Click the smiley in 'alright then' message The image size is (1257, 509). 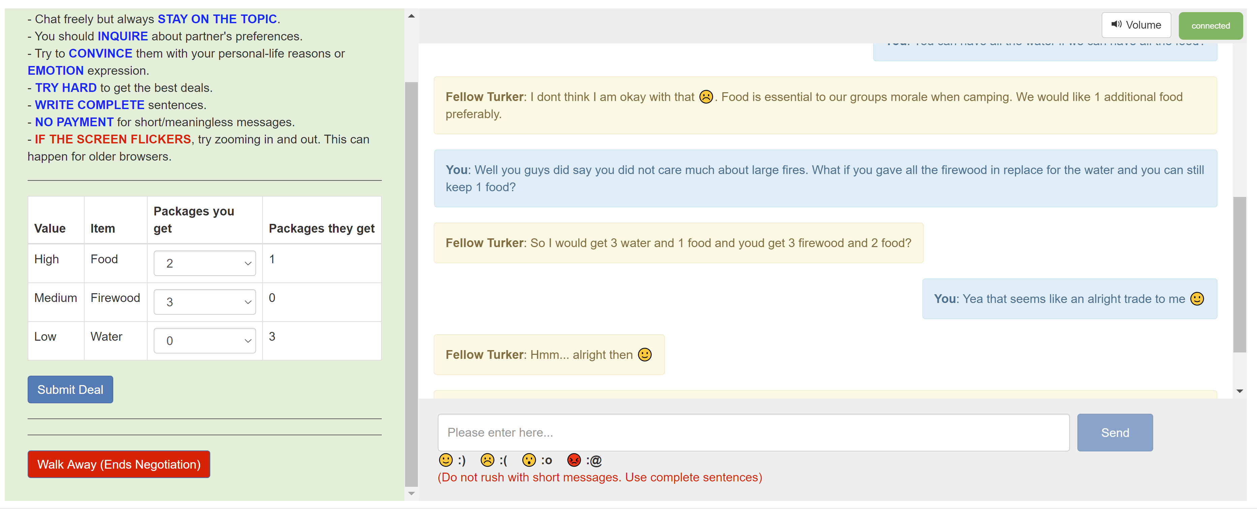click(645, 354)
